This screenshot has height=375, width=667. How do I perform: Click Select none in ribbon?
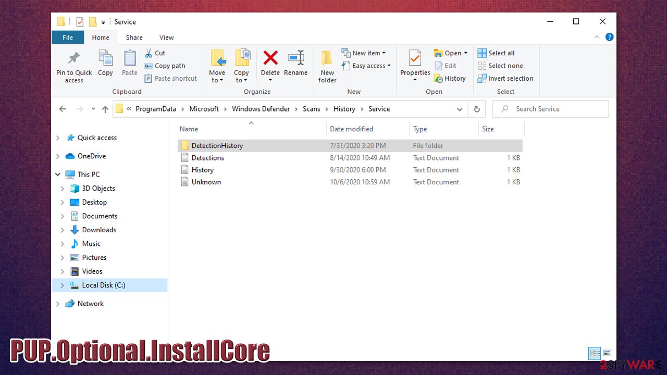(x=500, y=66)
